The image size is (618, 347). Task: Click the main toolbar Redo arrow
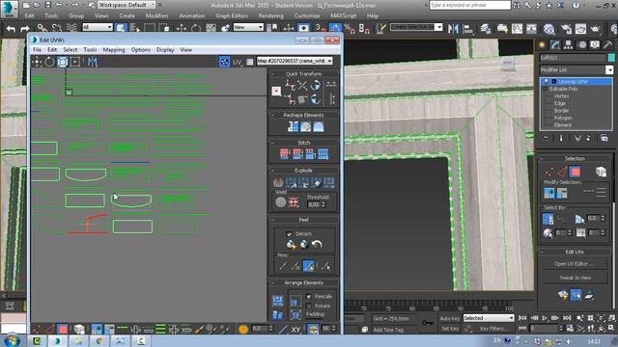(x=24, y=28)
